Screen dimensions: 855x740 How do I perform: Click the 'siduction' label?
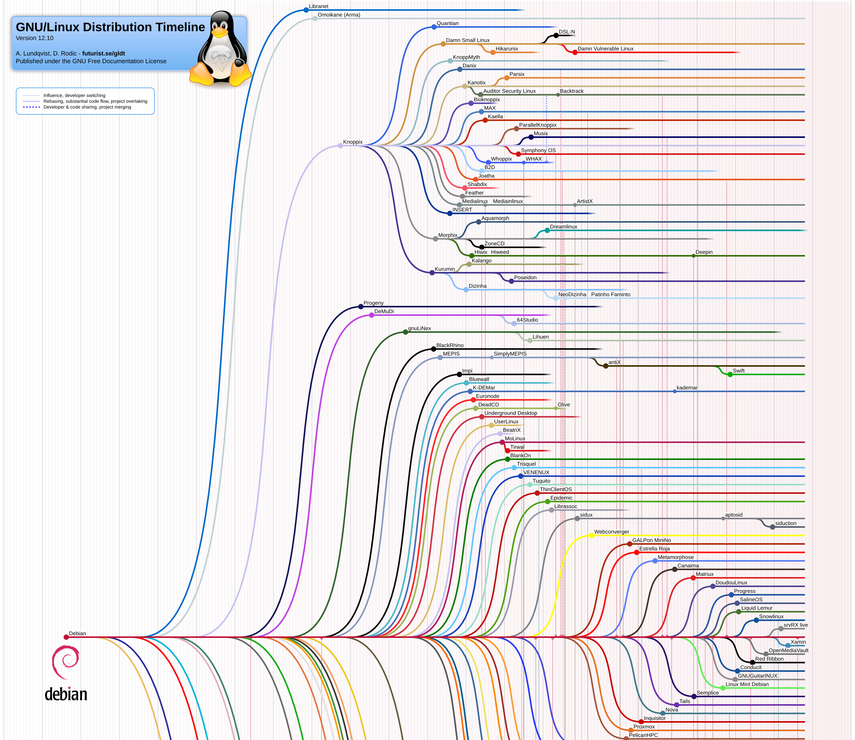coord(786,523)
